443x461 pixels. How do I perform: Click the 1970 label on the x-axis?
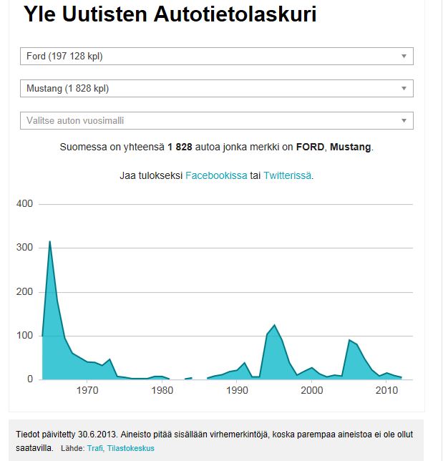point(87,391)
